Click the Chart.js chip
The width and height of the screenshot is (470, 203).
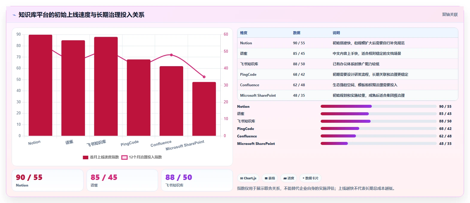coord(248,178)
